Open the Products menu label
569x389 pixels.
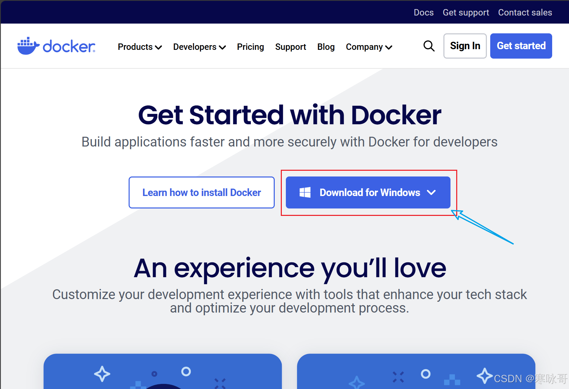click(135, 47)
